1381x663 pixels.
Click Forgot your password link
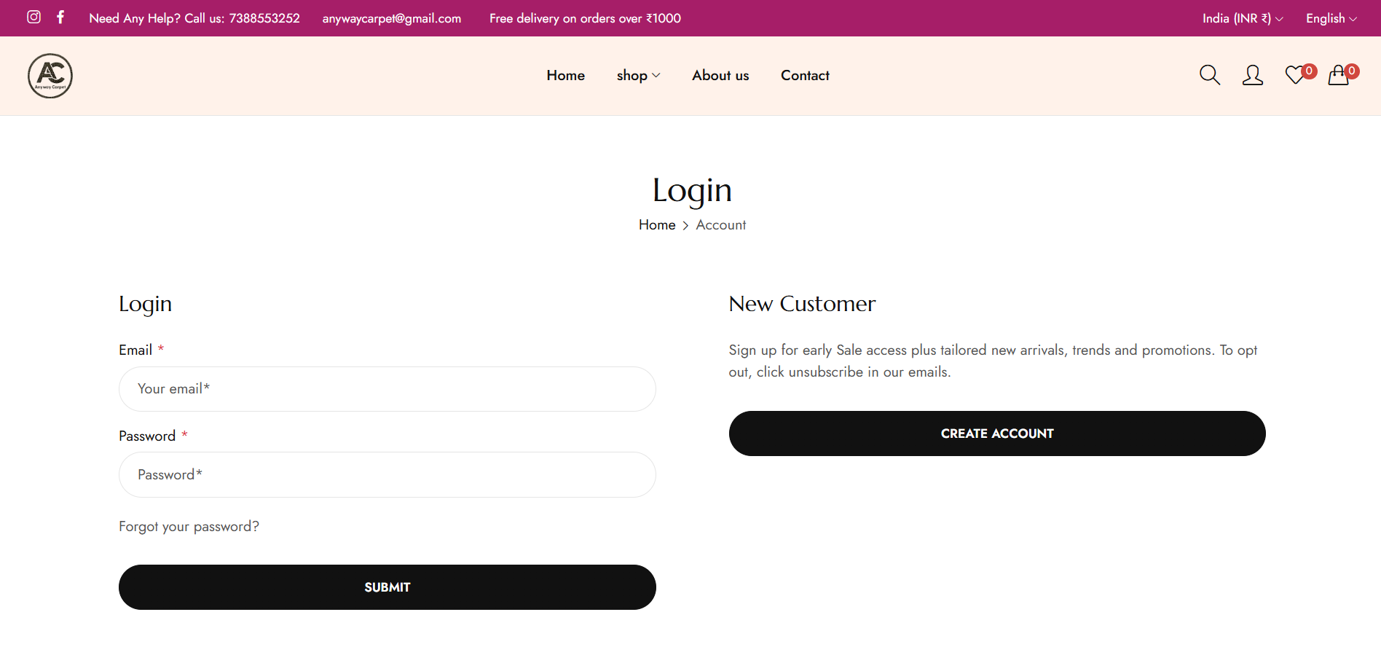(x=189, y=527)
